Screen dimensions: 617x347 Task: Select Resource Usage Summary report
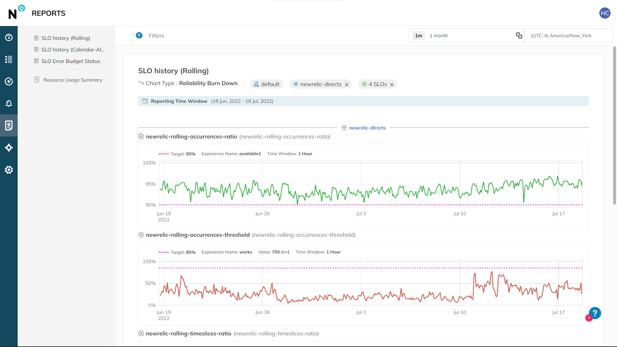(72, 80)
